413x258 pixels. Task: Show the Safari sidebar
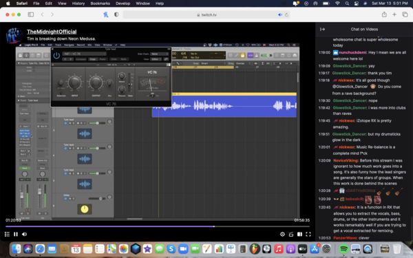coord(31,14)
